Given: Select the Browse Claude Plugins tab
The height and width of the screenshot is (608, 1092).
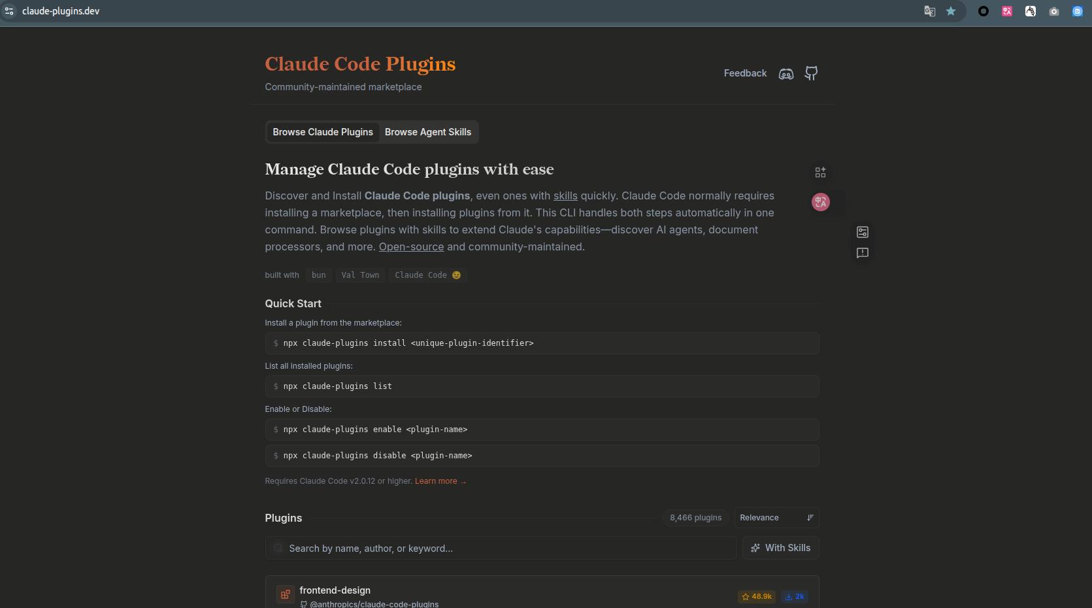Looking at the screenshot, I should point(323,132).
